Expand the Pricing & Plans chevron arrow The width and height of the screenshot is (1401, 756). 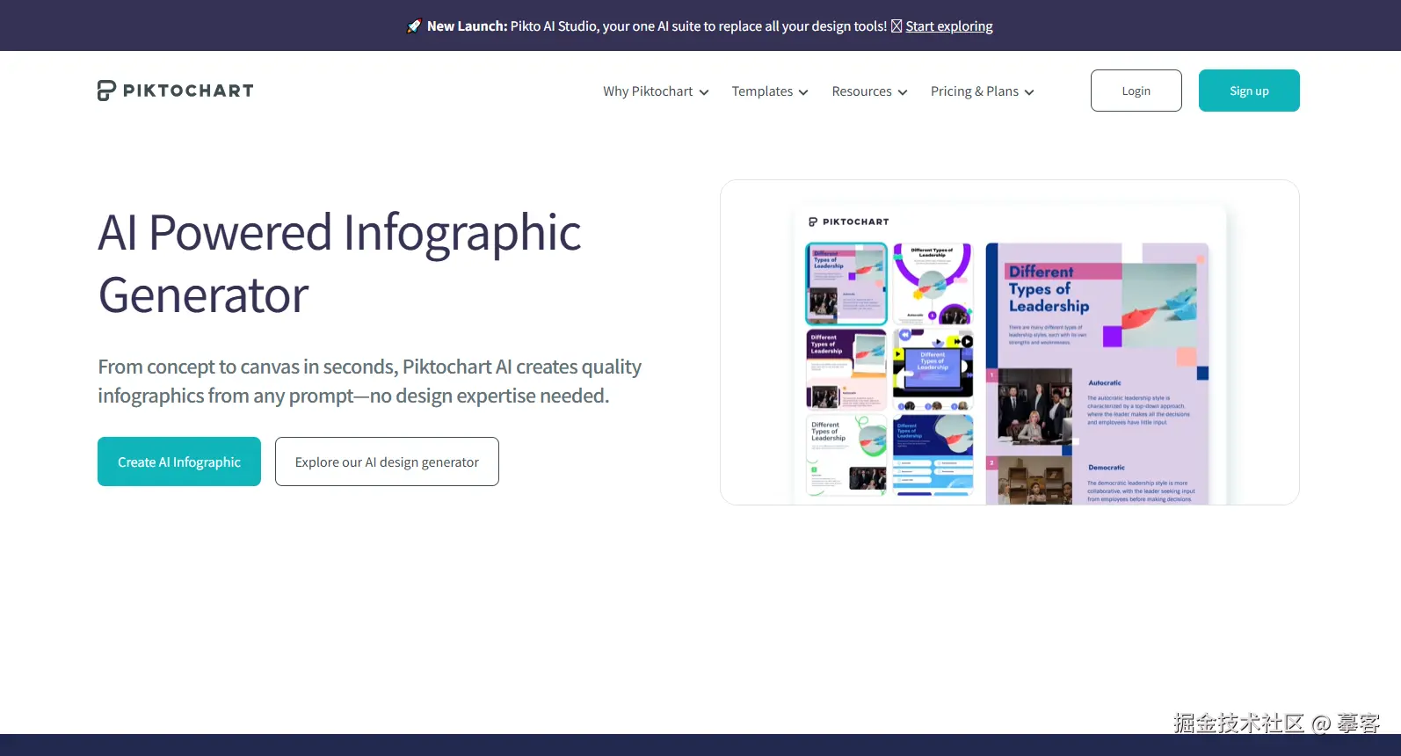pos(1029,92)
